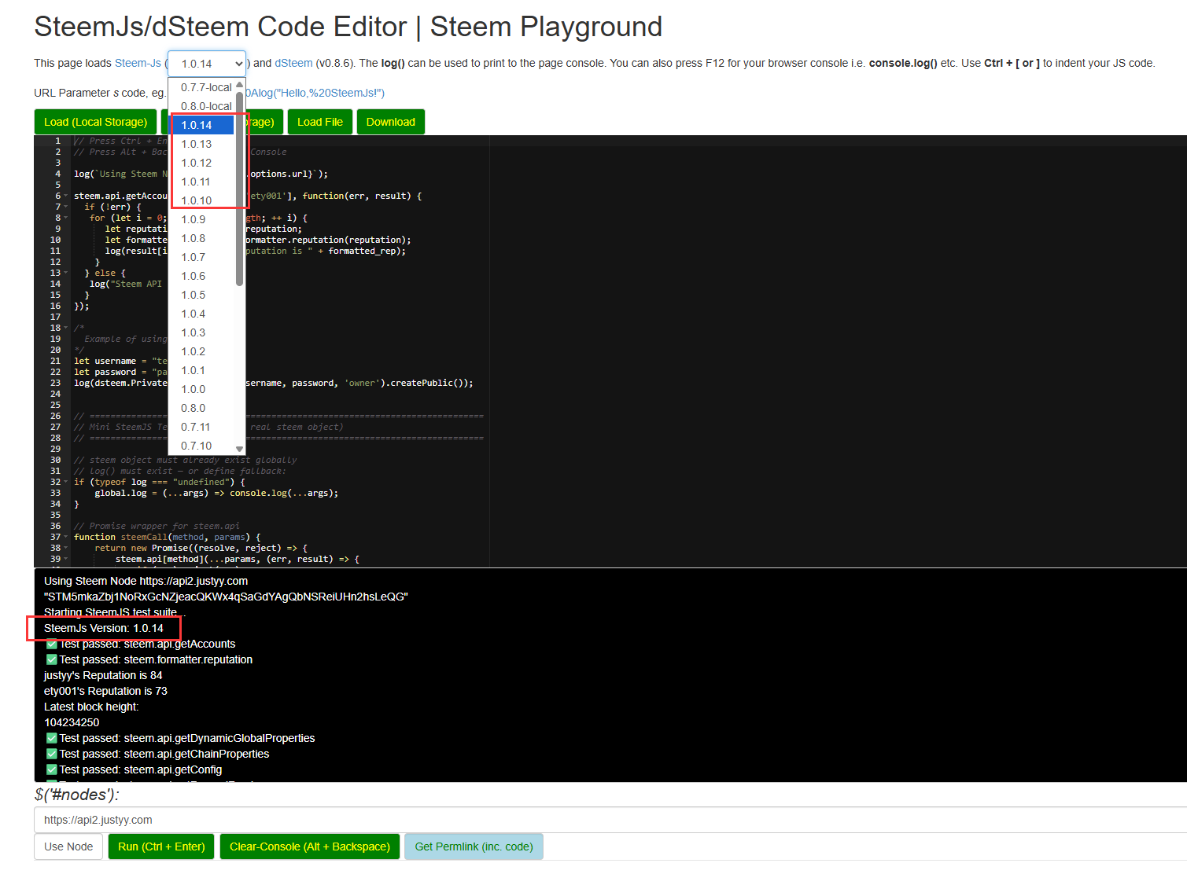Select version 1.0.11 from the version list

(202, 182)
